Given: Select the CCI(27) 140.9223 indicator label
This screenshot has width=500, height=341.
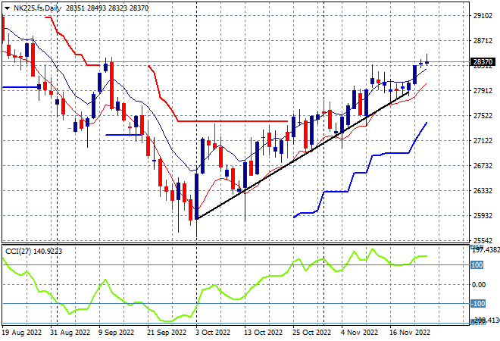Looking at the screenshot, I should (34, 252).
